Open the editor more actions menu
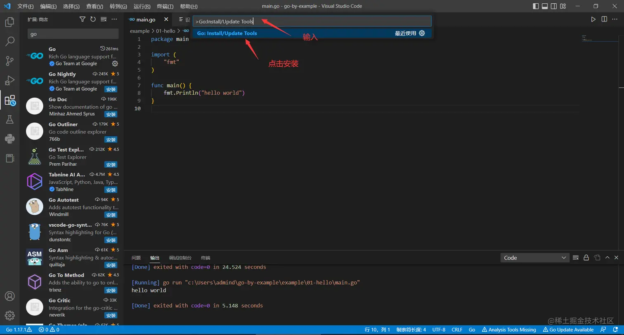Image resolution: width=624 pixels, height=335 pixels. (x=615, y=19)
